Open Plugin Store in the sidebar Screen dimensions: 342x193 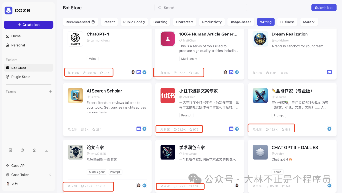(x=28, y=77)
